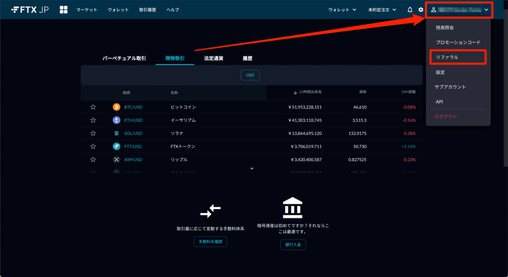Favorite FTT/USD with the star
Screen dimensions: 508x277
pyautogui.click(x=93, y=146)
